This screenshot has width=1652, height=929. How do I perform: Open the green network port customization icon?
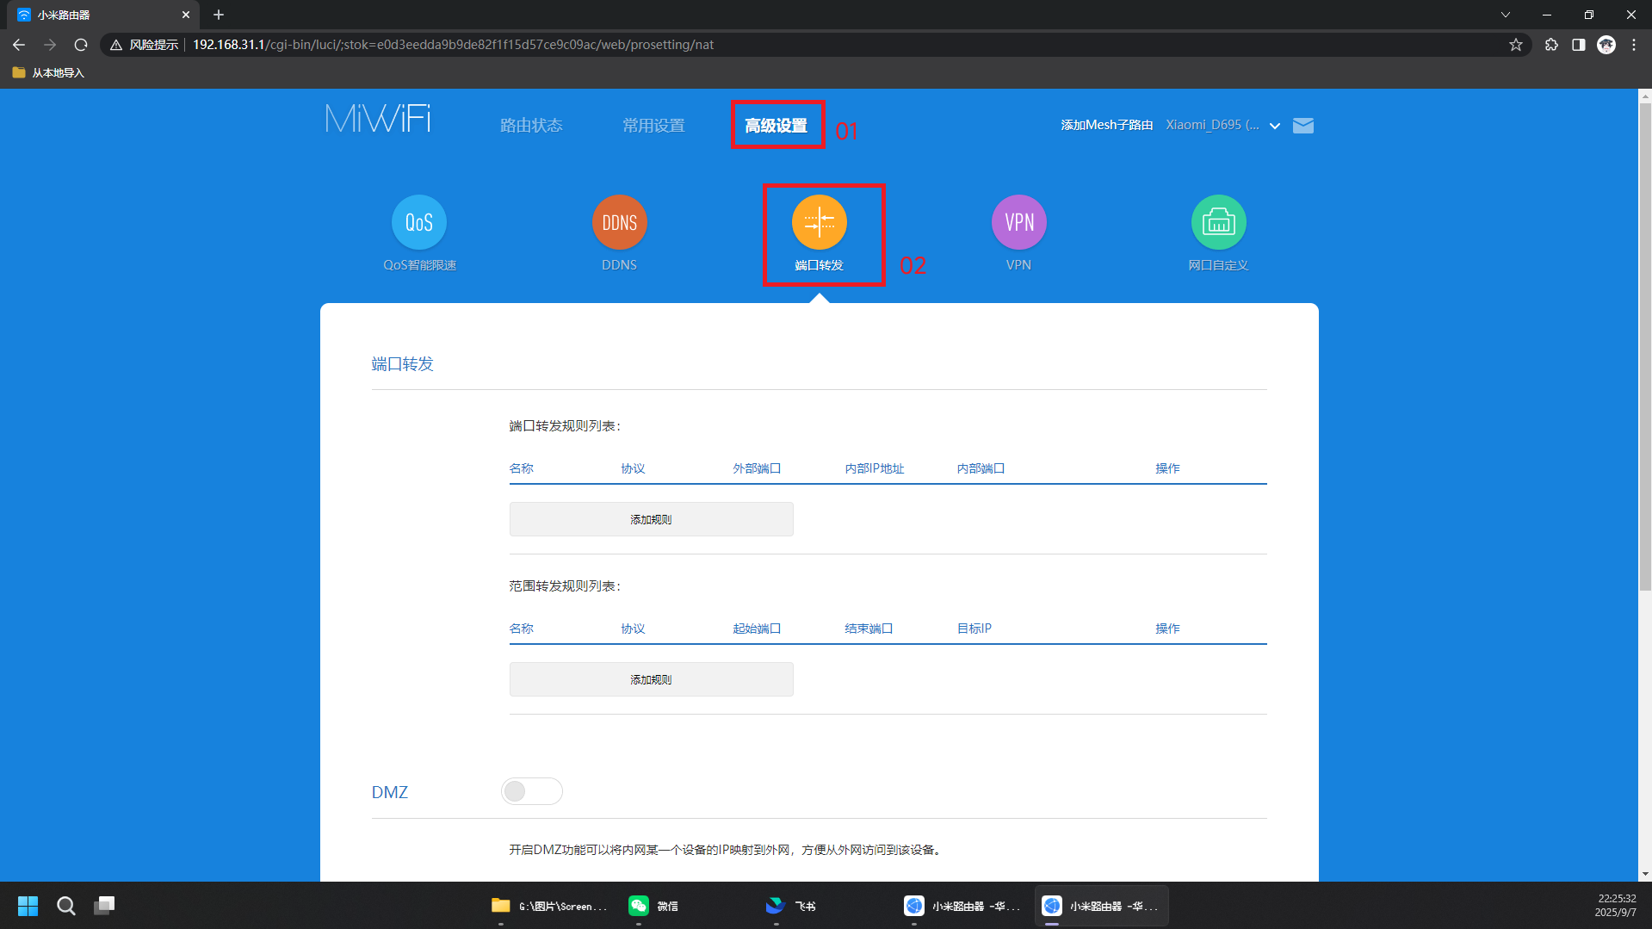click(x=1218, y=223)
